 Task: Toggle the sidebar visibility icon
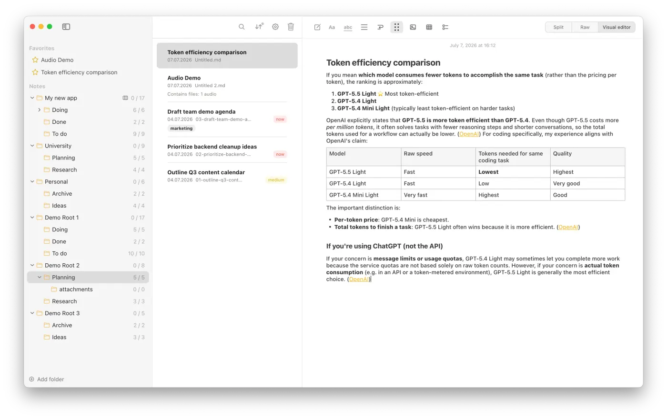pos(66,27)
